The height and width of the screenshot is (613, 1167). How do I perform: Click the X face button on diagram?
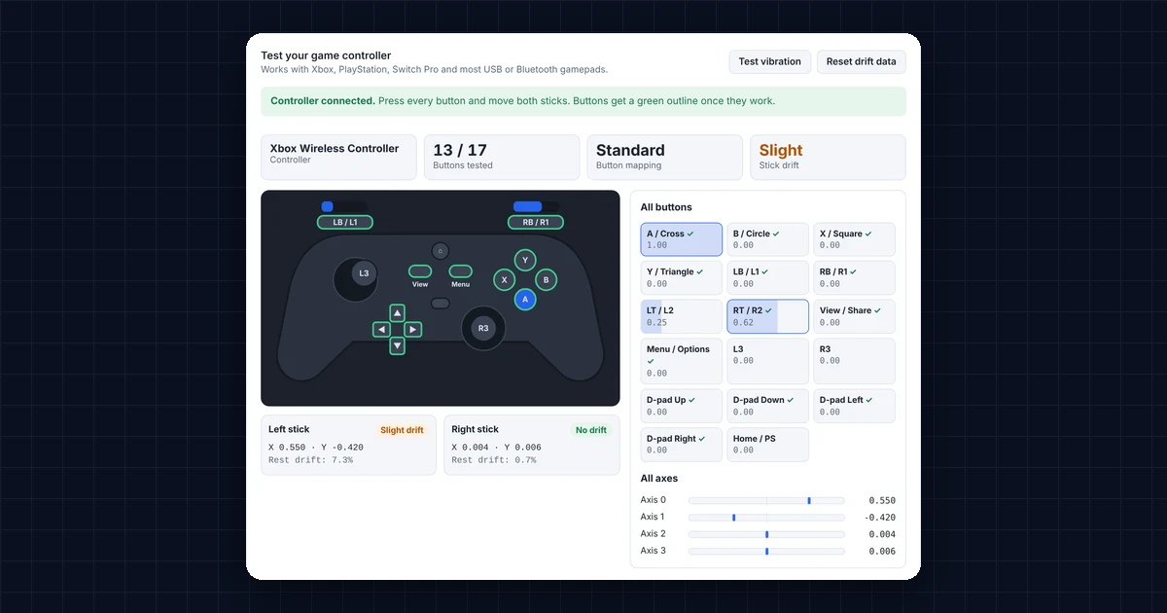pos(504,280)
